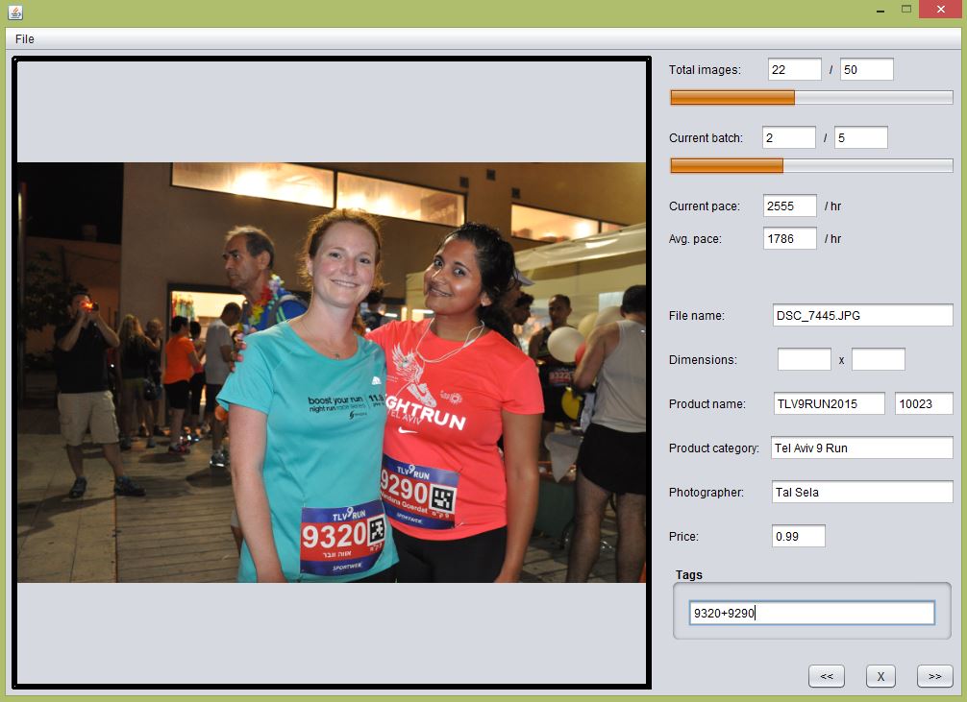Viewport: 967px width, 702px height.
Task: Click the first empty Dimensions field
Action: [804, 359]
